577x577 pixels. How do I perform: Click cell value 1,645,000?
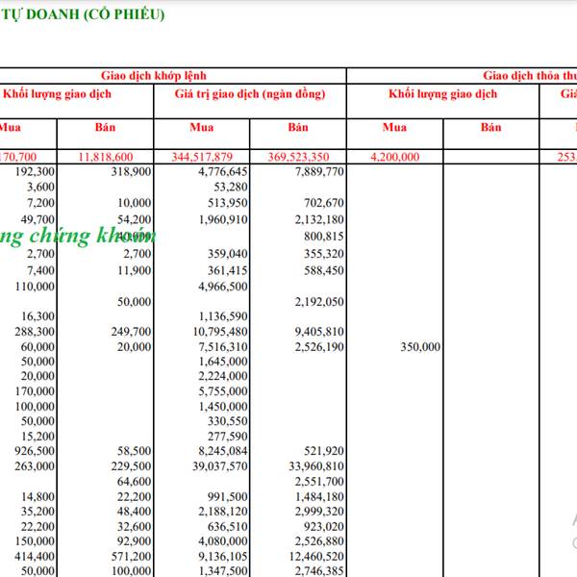pos(223,362)
